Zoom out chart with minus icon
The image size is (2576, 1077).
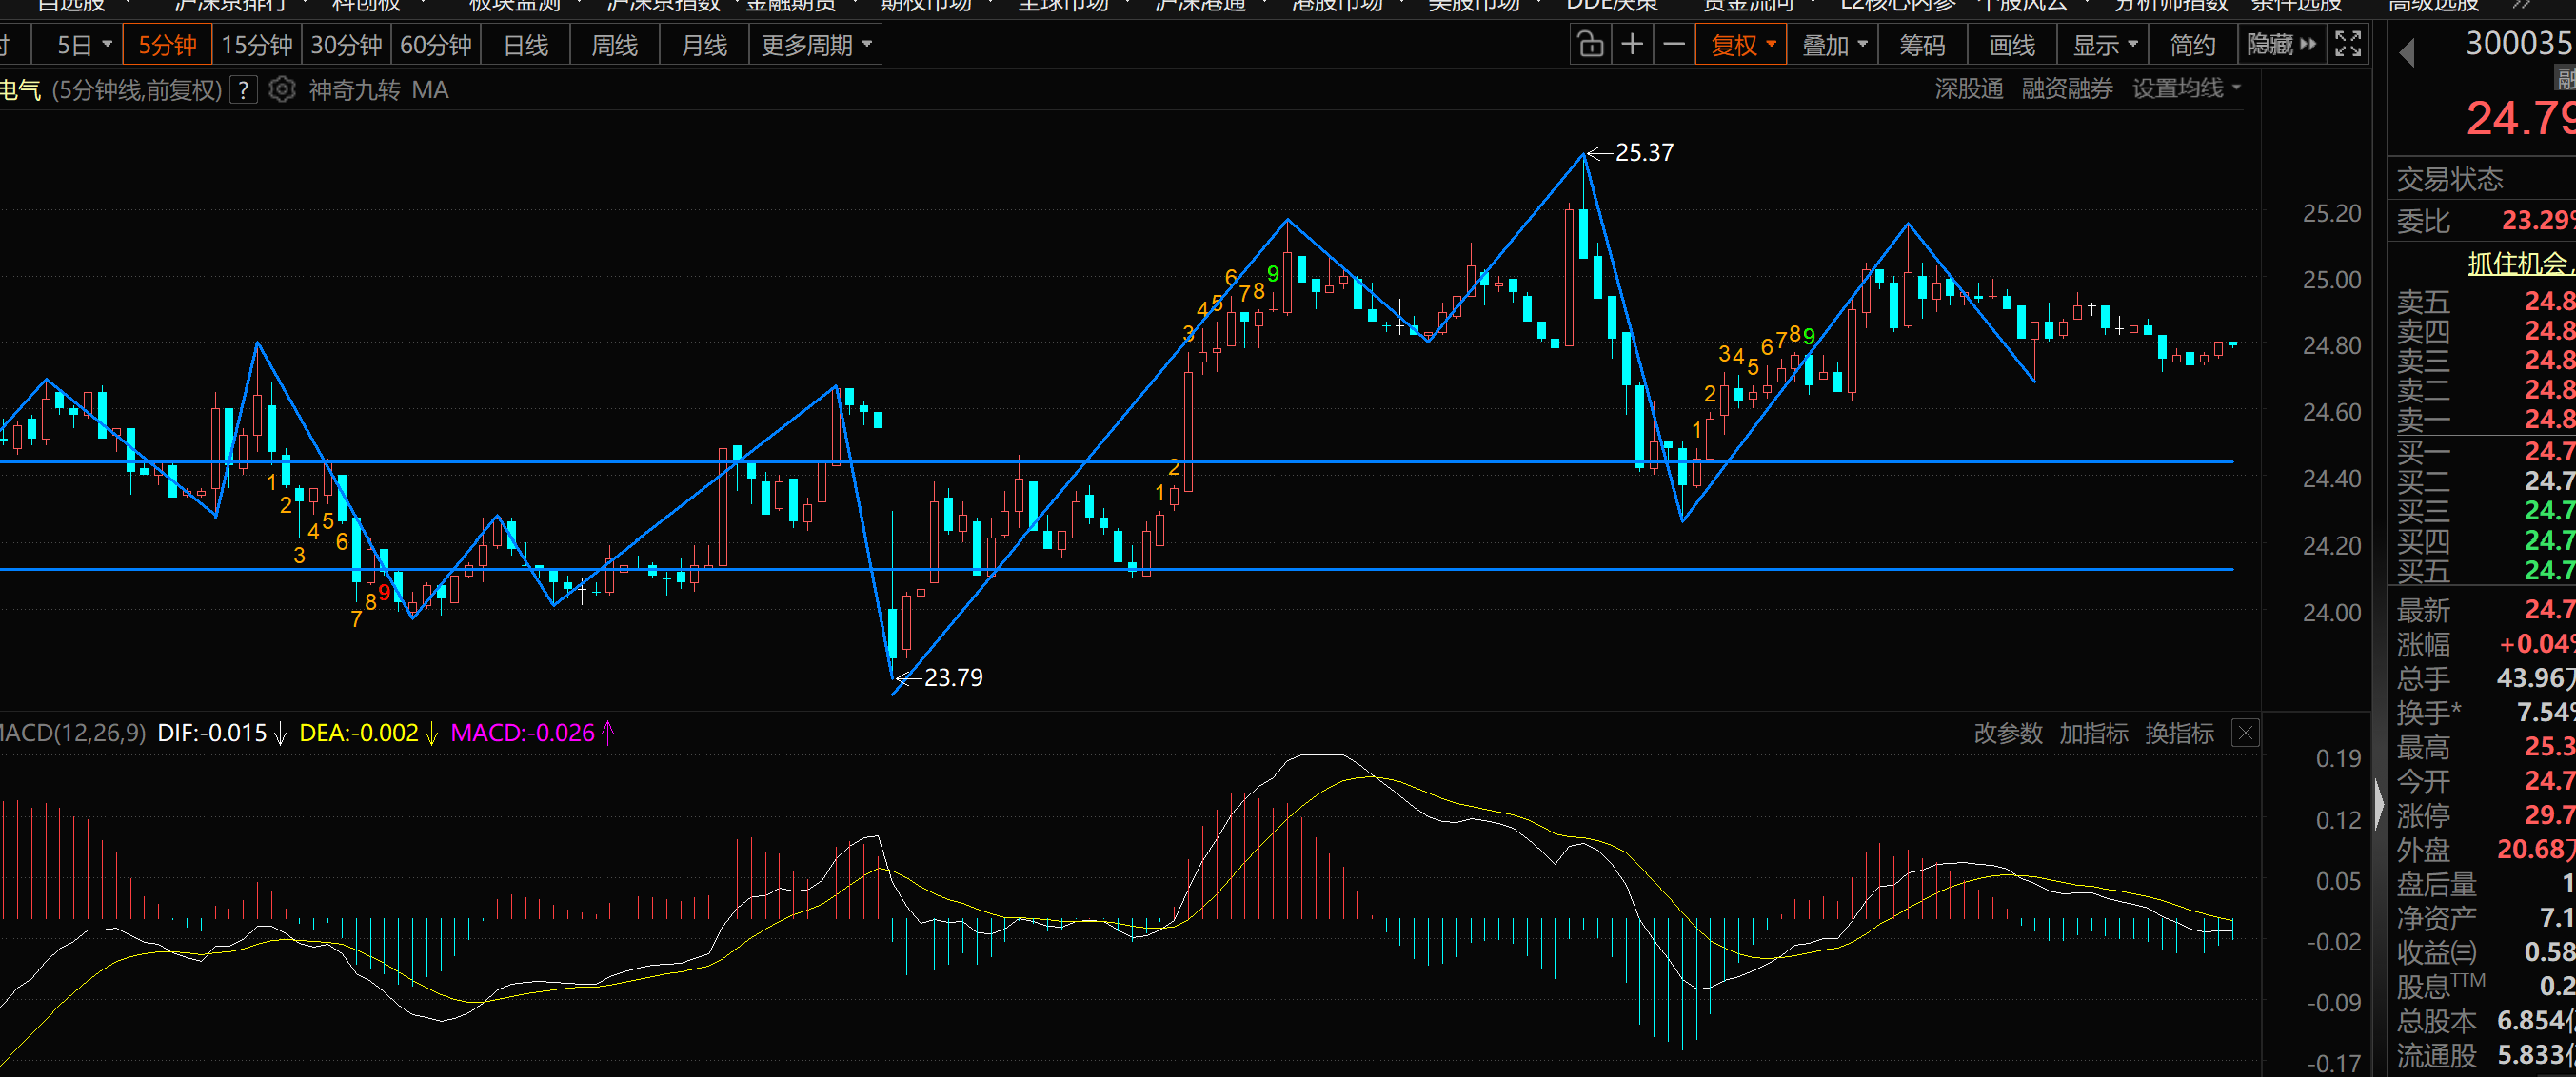[1674, 45]
